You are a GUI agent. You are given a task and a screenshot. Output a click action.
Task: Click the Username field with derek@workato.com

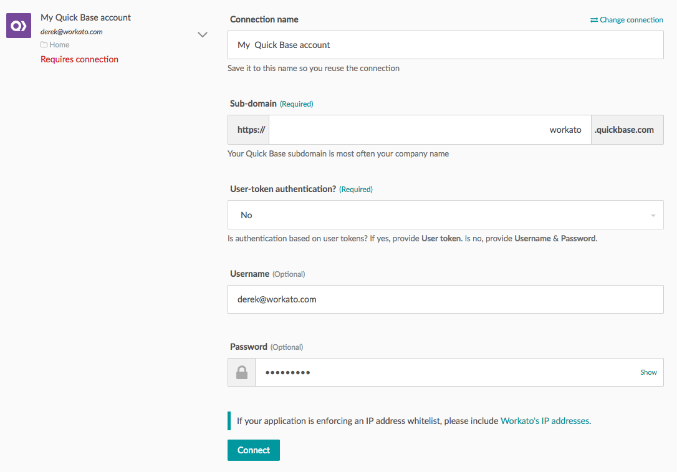pos(445,299)
